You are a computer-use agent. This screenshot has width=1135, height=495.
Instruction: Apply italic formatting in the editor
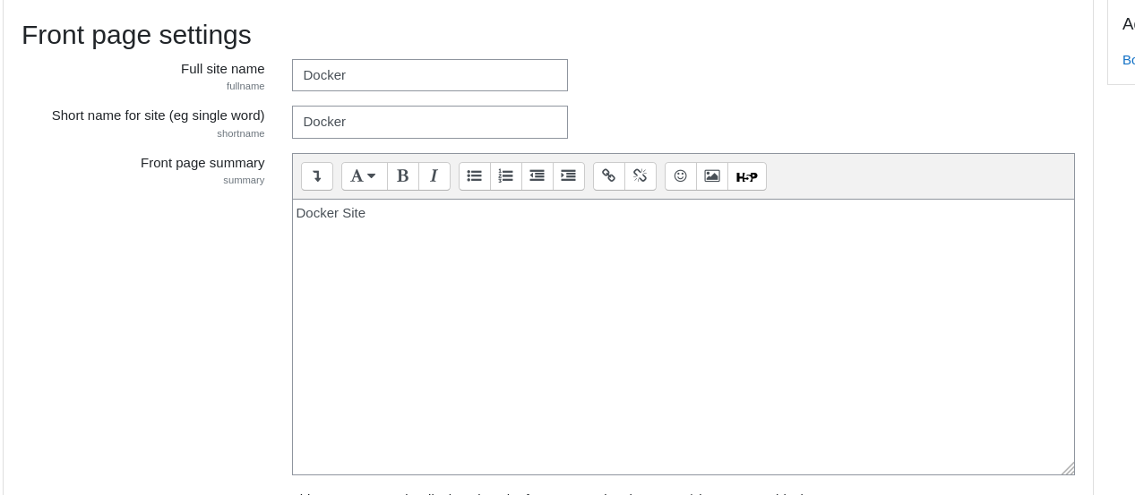coord(434,176)
